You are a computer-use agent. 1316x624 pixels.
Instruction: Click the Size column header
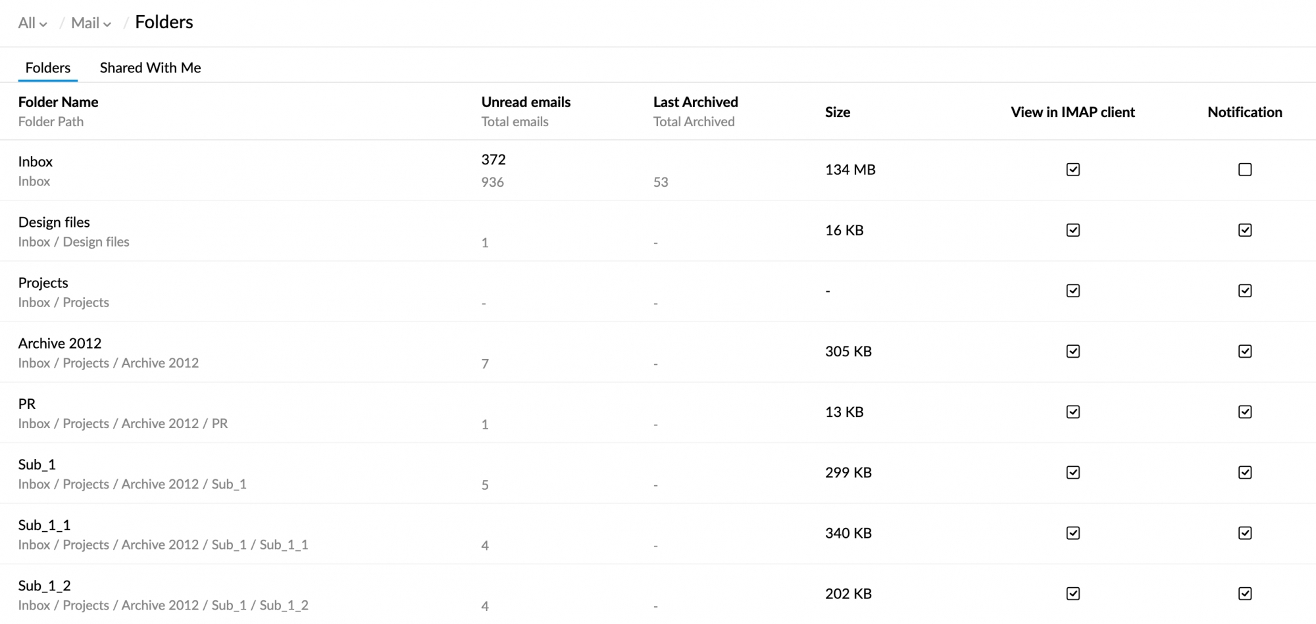(x=837, y=112)
